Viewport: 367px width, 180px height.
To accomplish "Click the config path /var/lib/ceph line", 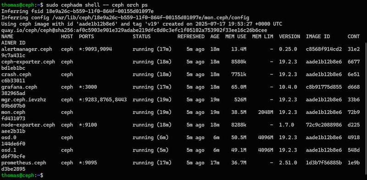I will 125,17.
